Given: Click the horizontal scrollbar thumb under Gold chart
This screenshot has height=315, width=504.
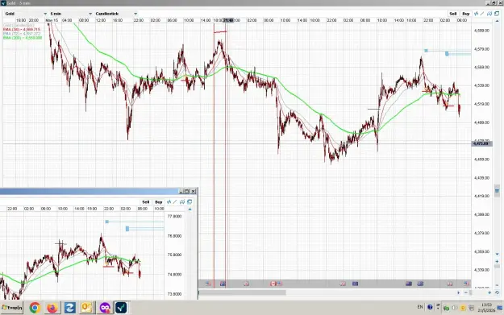Looking at the screenshot, I should (243, 292).
